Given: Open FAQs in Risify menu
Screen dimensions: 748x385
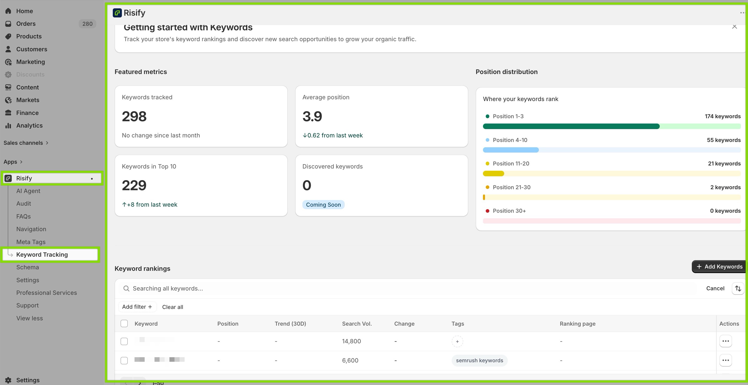Looking at the screenshot, I should click(x=24, y=216).
